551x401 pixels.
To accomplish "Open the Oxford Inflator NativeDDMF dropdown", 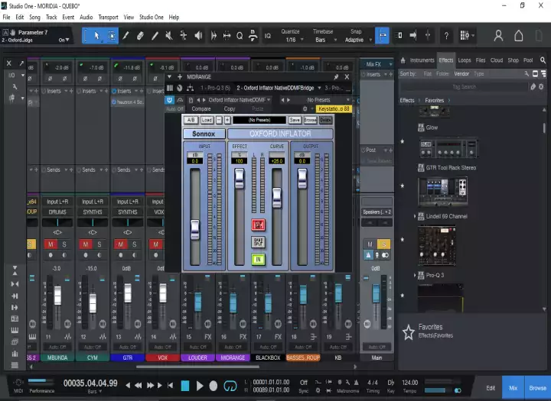I will coord(240,100).
